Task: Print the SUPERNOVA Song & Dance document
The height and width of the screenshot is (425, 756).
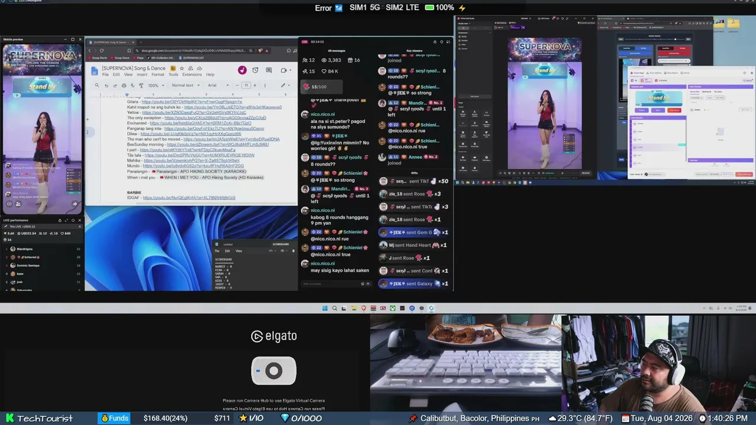Action: pyautogui.click(x=123, y=86)
